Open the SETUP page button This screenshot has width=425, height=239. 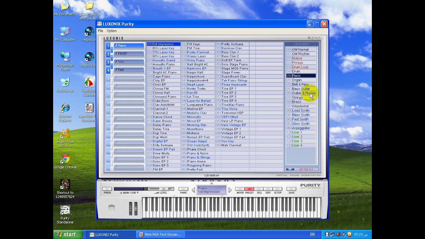[278, 189]
